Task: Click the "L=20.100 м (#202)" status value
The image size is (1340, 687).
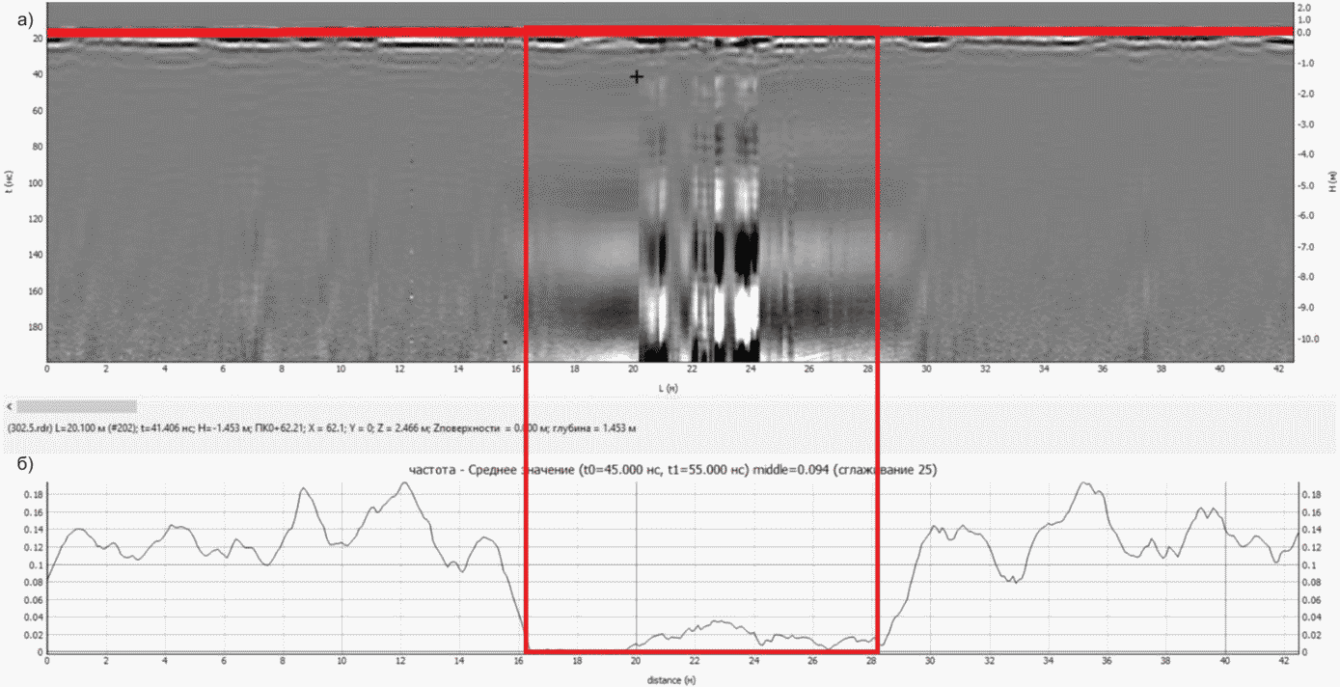Action: pos(96,427)
